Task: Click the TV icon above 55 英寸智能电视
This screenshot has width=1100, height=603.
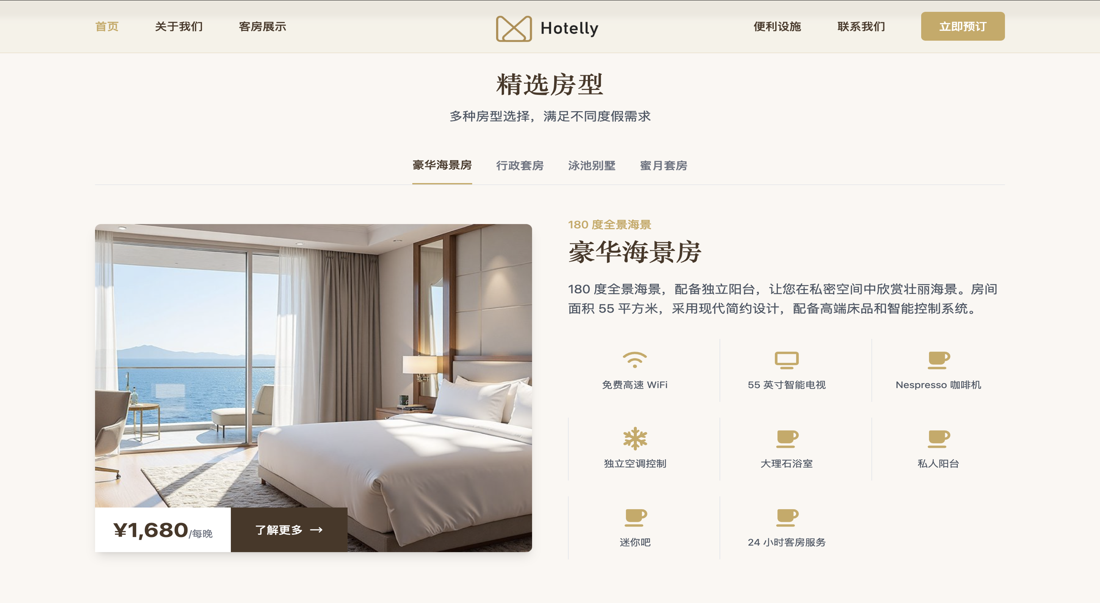Action: (786, 360)
